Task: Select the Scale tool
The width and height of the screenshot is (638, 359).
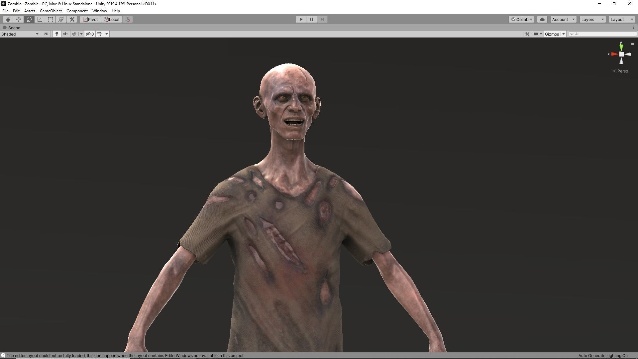Action: coord(40,19)
